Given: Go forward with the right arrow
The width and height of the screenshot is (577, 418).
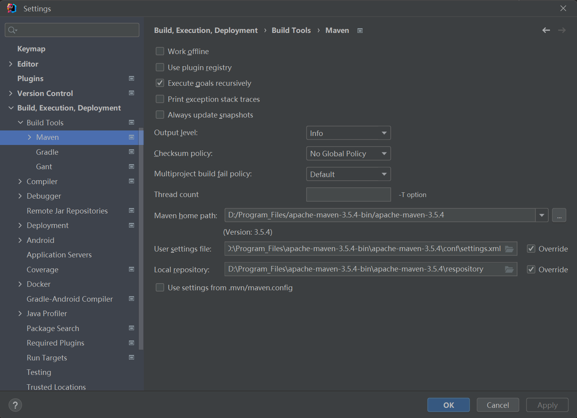Looking at the screenshot, I should tap(562, 30).
